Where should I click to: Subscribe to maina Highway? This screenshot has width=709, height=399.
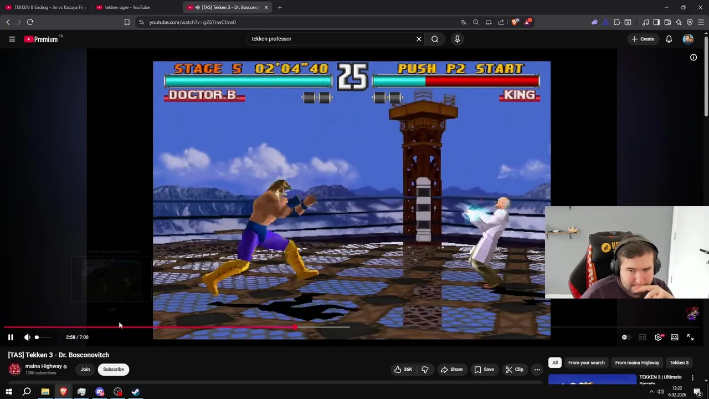[114, 369]
